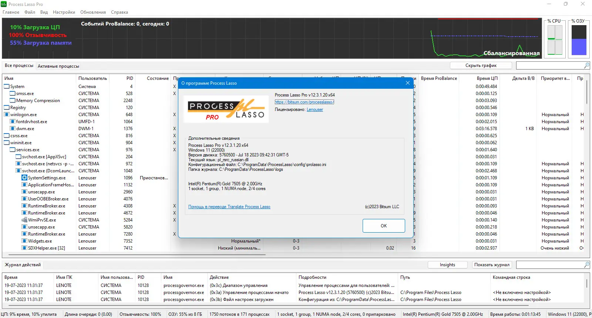Click the Insights button
The height and width of the screenshot is (318, 592).
click(x=447, y=265)
